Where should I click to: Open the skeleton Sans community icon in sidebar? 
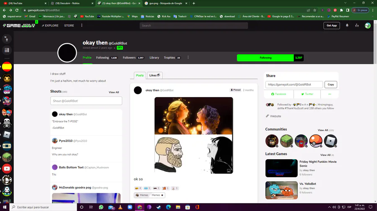point(7,123)
